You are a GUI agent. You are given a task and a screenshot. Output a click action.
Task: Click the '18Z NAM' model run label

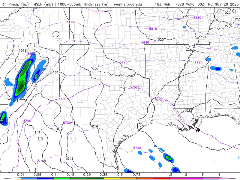click(x=163, y=4)
